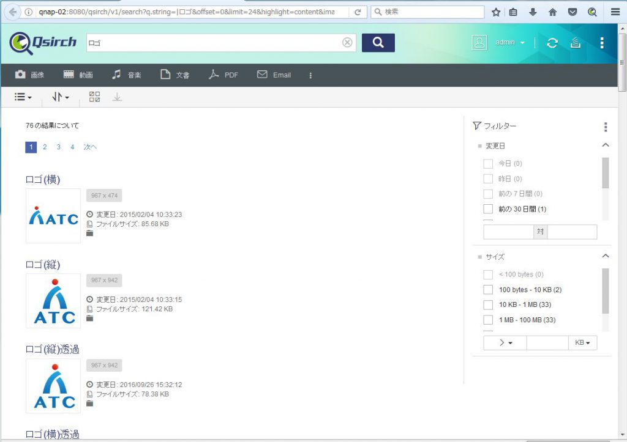
Task: Click folder icon under ロゴ(横) result
Action: pyautogui.click(x=89, y=233)
